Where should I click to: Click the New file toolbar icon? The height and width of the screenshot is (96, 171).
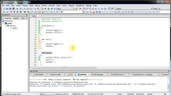pos(4,9)
